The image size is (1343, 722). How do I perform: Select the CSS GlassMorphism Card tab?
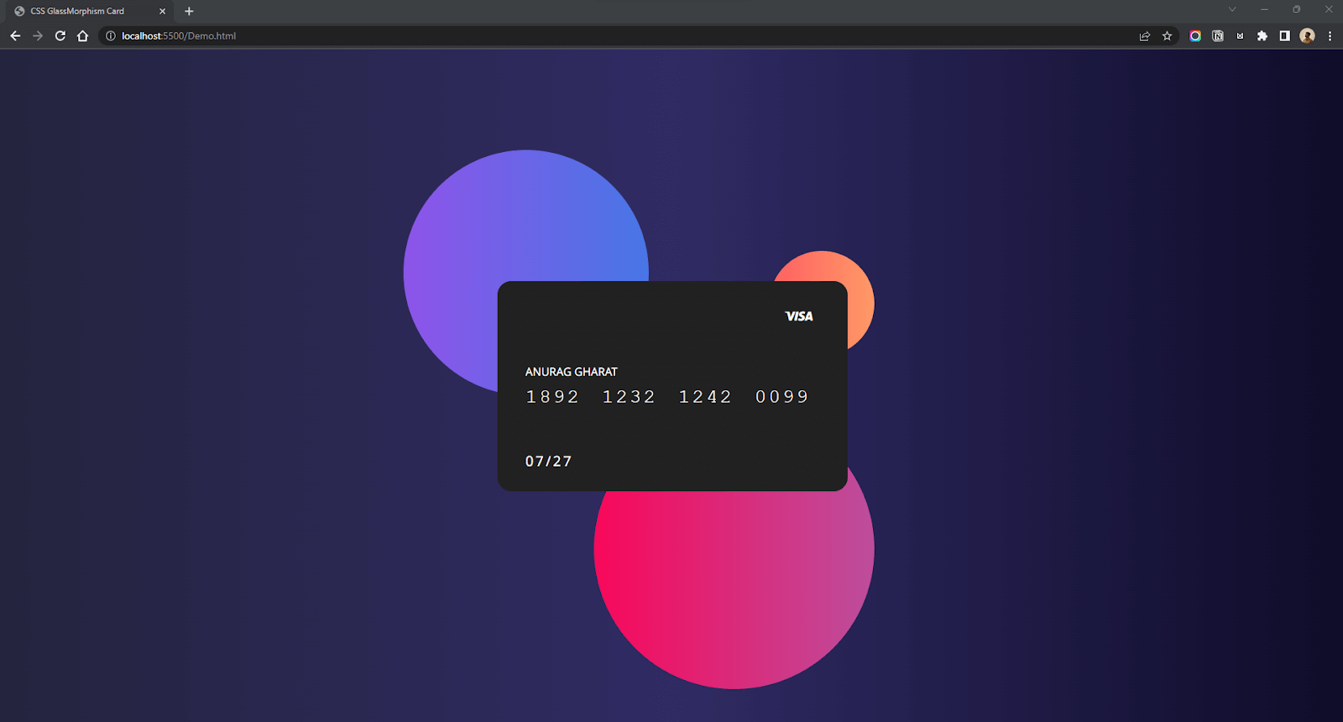coord(90,12)
